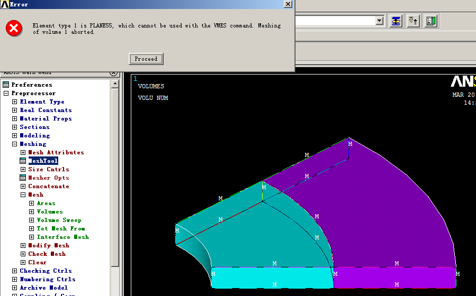The image size is (476, 296).
Task: Select the Element Type label
Action: pos(42,102)
